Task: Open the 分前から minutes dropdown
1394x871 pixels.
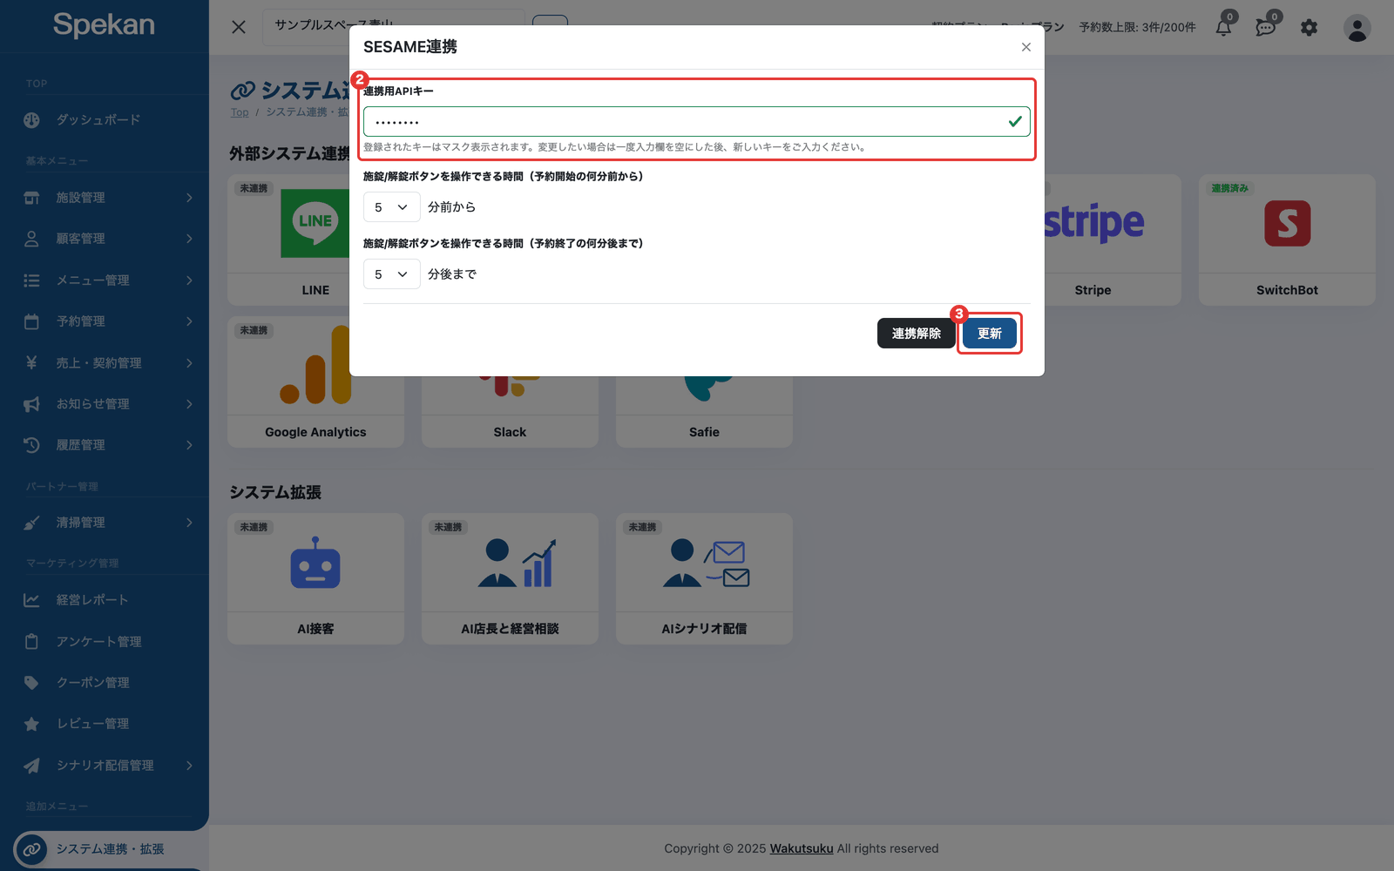Action: click(x=391, y=207)
